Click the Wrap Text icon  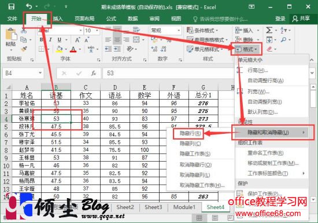point(136,30)
